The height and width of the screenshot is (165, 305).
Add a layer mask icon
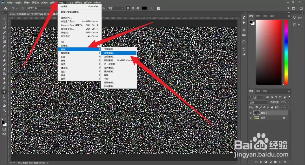point(266,162)
